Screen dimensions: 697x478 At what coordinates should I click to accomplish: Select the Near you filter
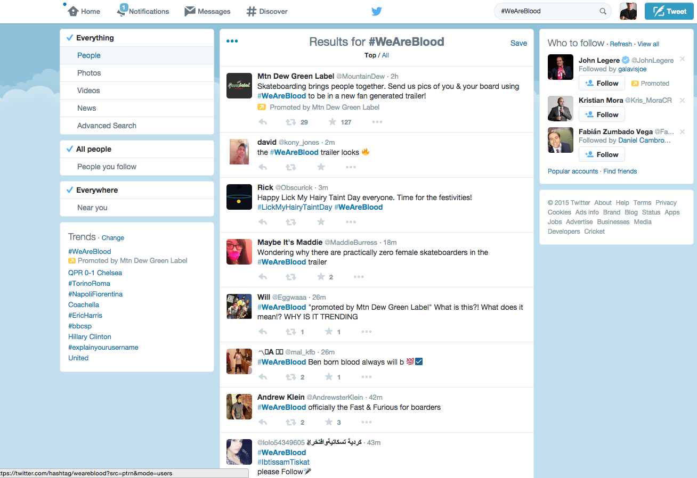click(x=137, y=208)
